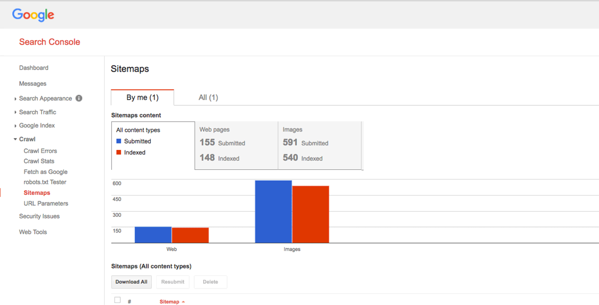Click the '591 Submitted' images value

pos(305,143)
